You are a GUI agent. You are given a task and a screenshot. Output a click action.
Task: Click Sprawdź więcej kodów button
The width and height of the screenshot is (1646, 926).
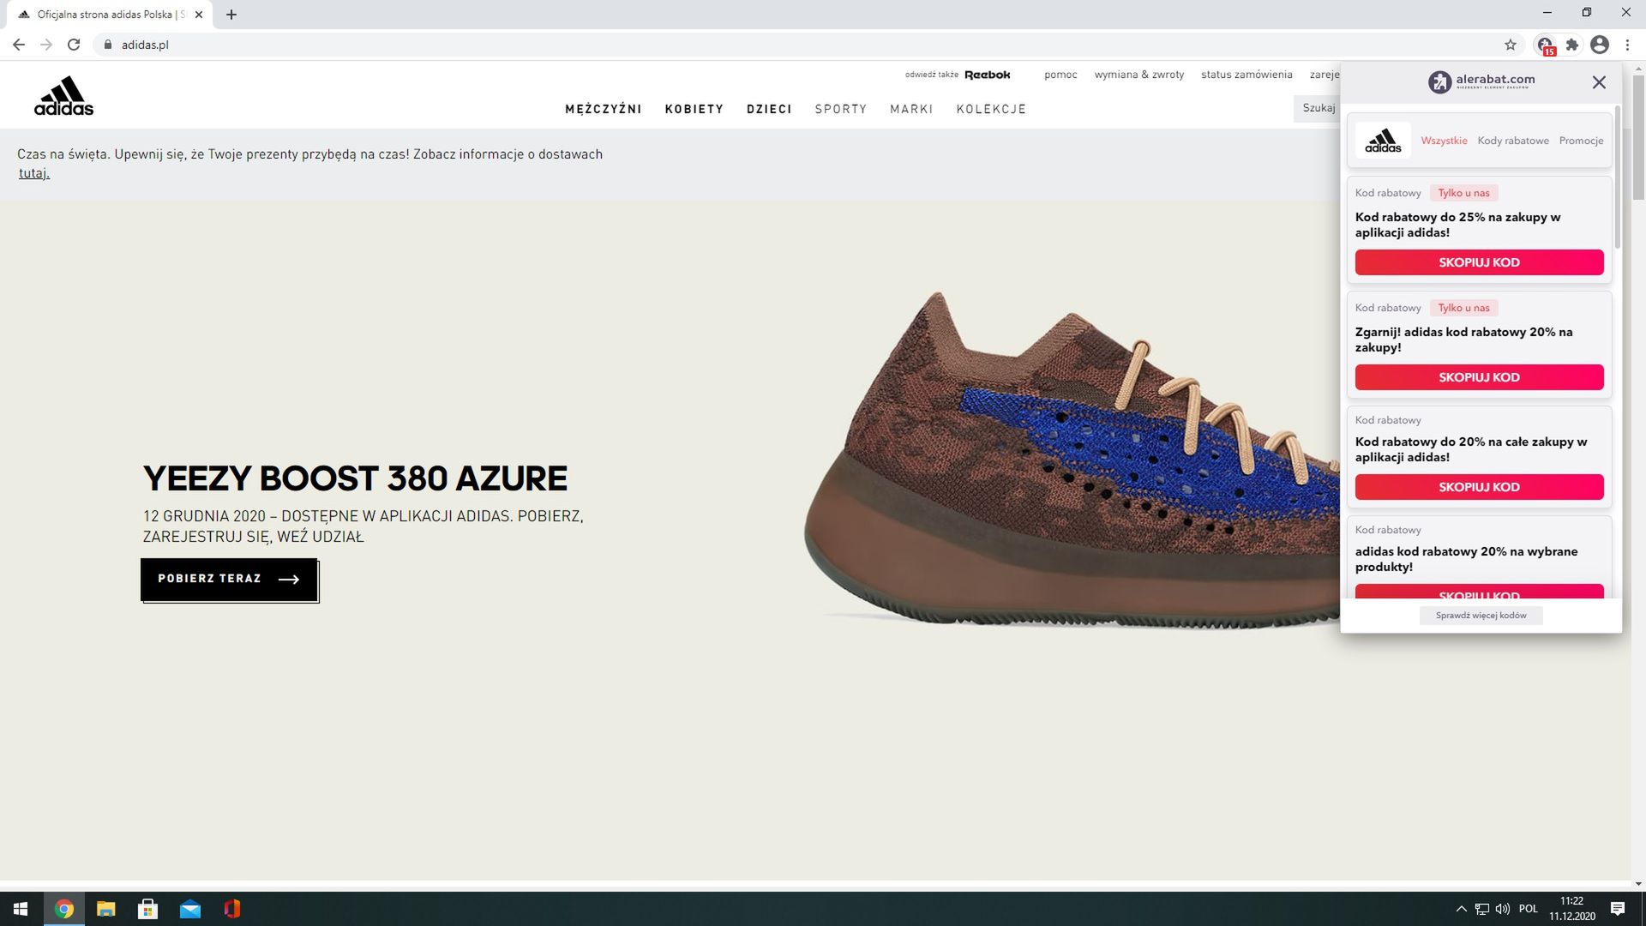click(1481, 616)
